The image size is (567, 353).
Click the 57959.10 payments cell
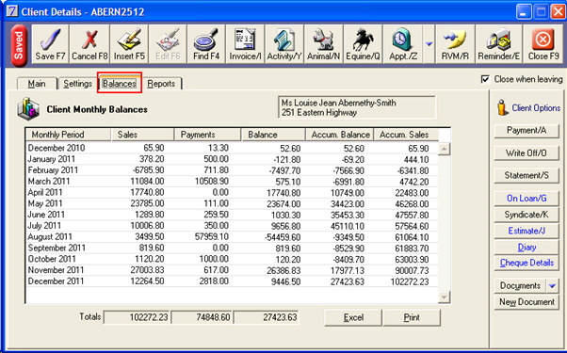pos(212,237)
